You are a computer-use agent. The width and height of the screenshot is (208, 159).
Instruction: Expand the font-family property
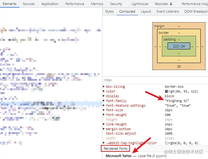point(104,101)
